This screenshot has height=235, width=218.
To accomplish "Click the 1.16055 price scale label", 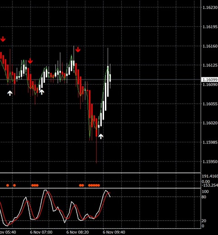I will [210, 104].
